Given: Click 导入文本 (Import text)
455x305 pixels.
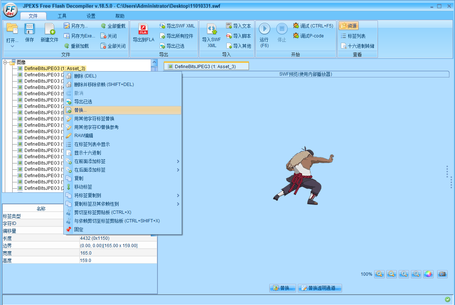Looking at the screenshot, I should (x=238, y=26).
